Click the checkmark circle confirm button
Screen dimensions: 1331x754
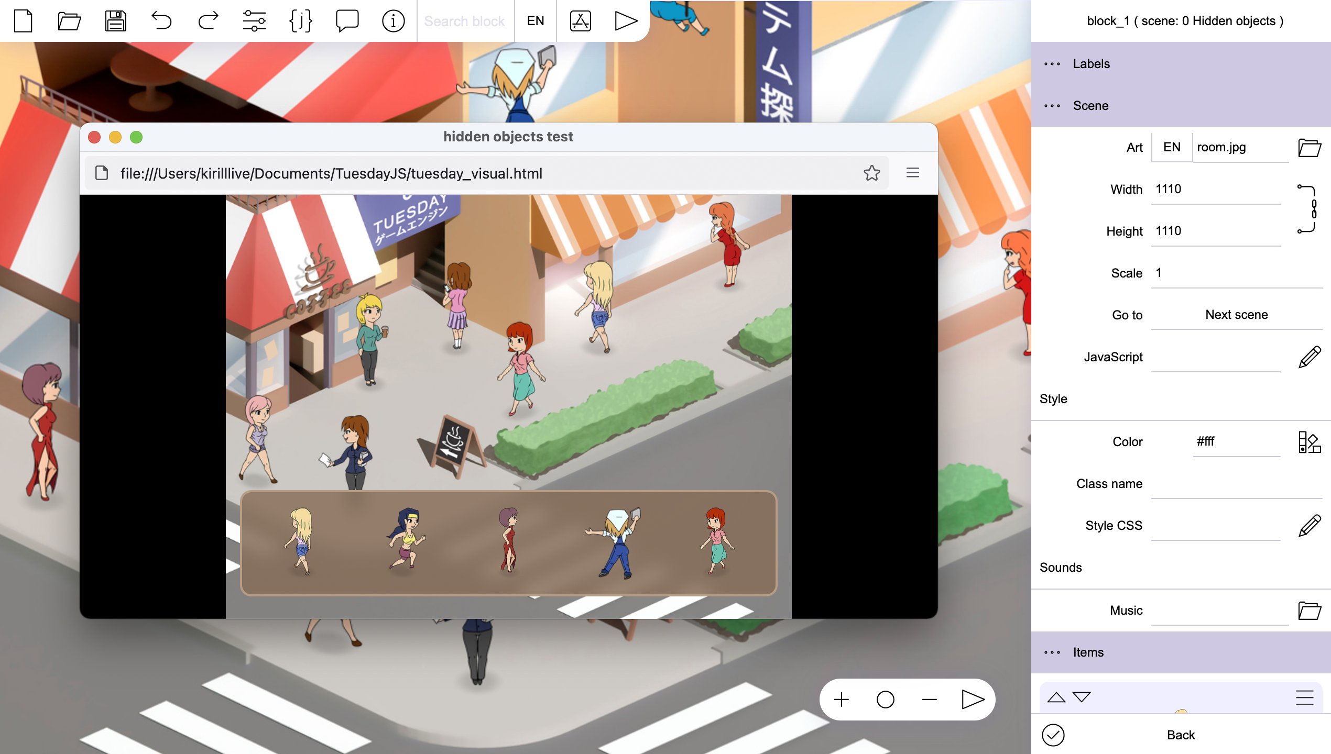pos(1053,735)
